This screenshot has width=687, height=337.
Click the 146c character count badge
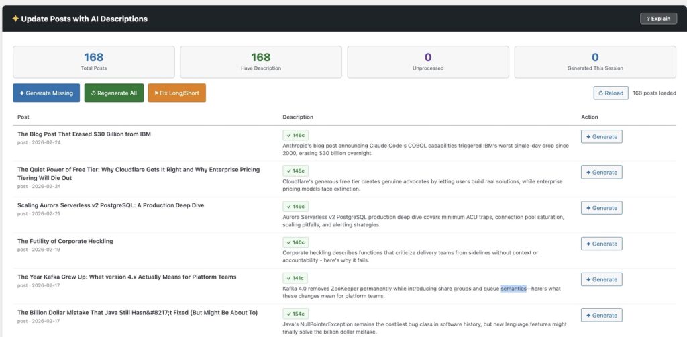[295, 135]
